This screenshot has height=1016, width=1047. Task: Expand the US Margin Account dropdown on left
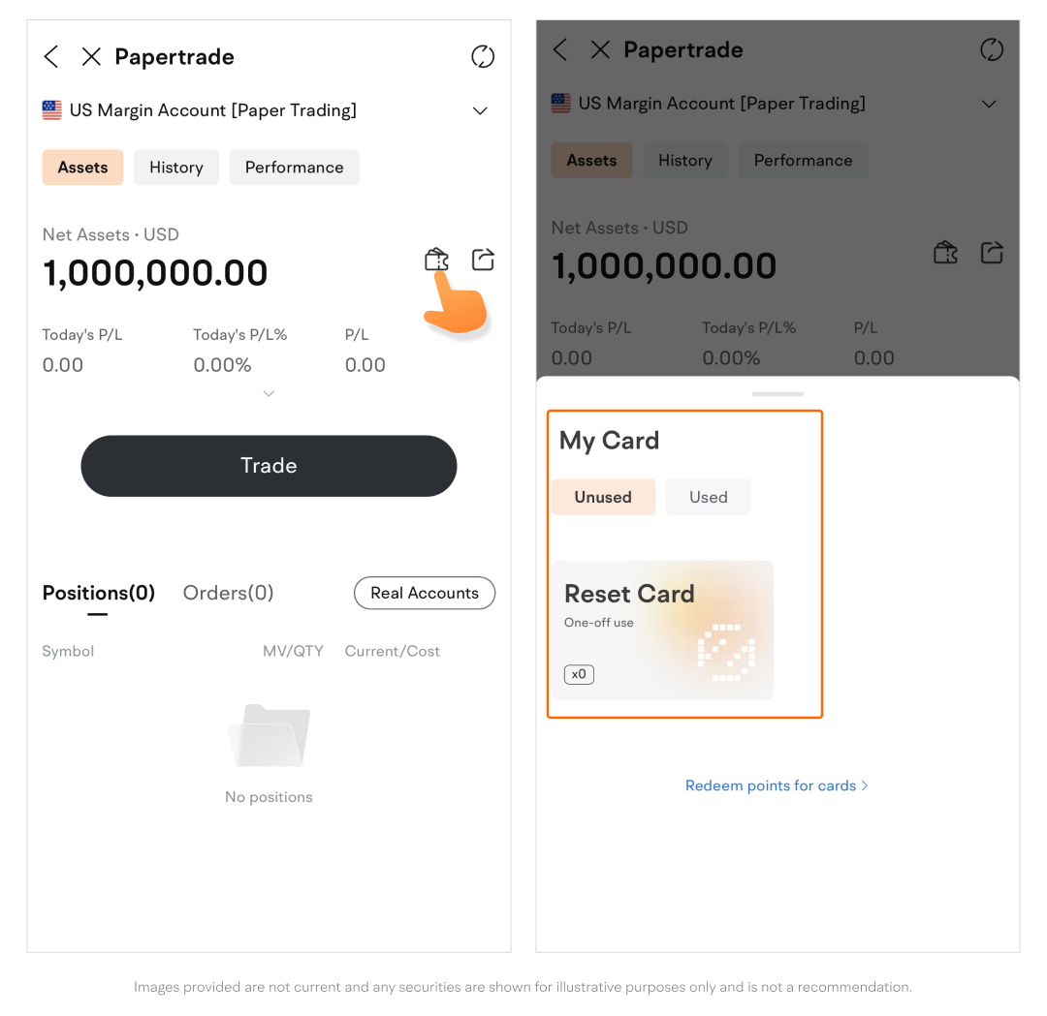coord(480,111)
